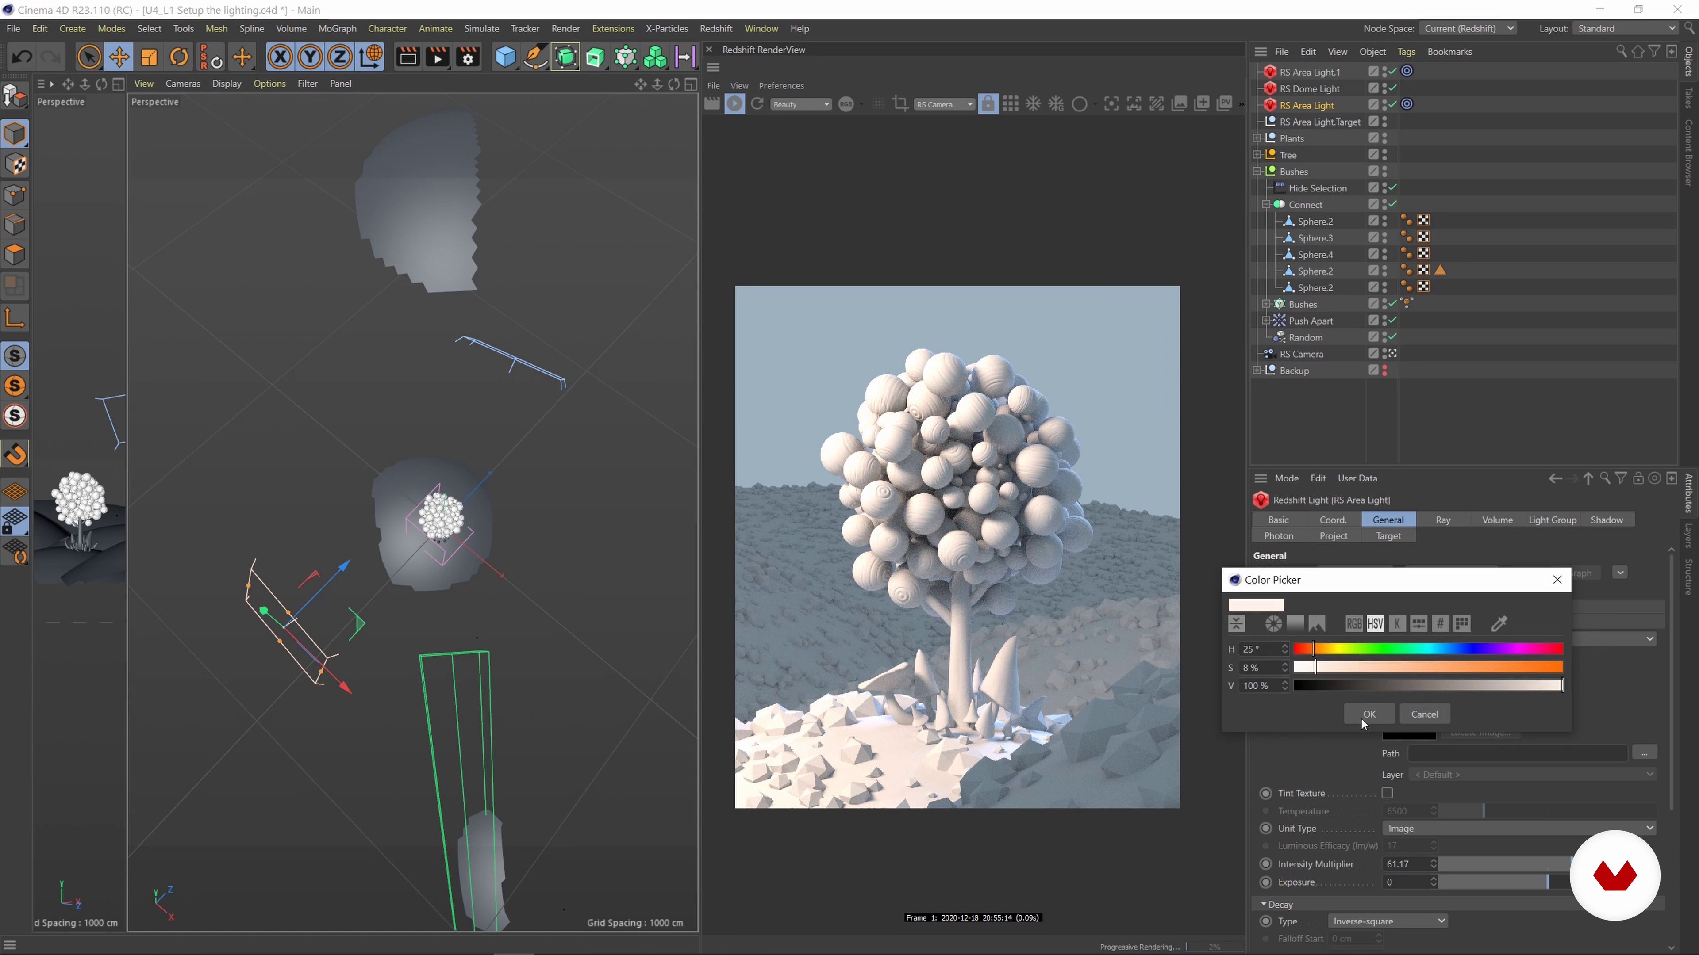Viewport: 1699px width, 955px height.
Task: Open the MoGraph menu
Action: click(337, 28)
